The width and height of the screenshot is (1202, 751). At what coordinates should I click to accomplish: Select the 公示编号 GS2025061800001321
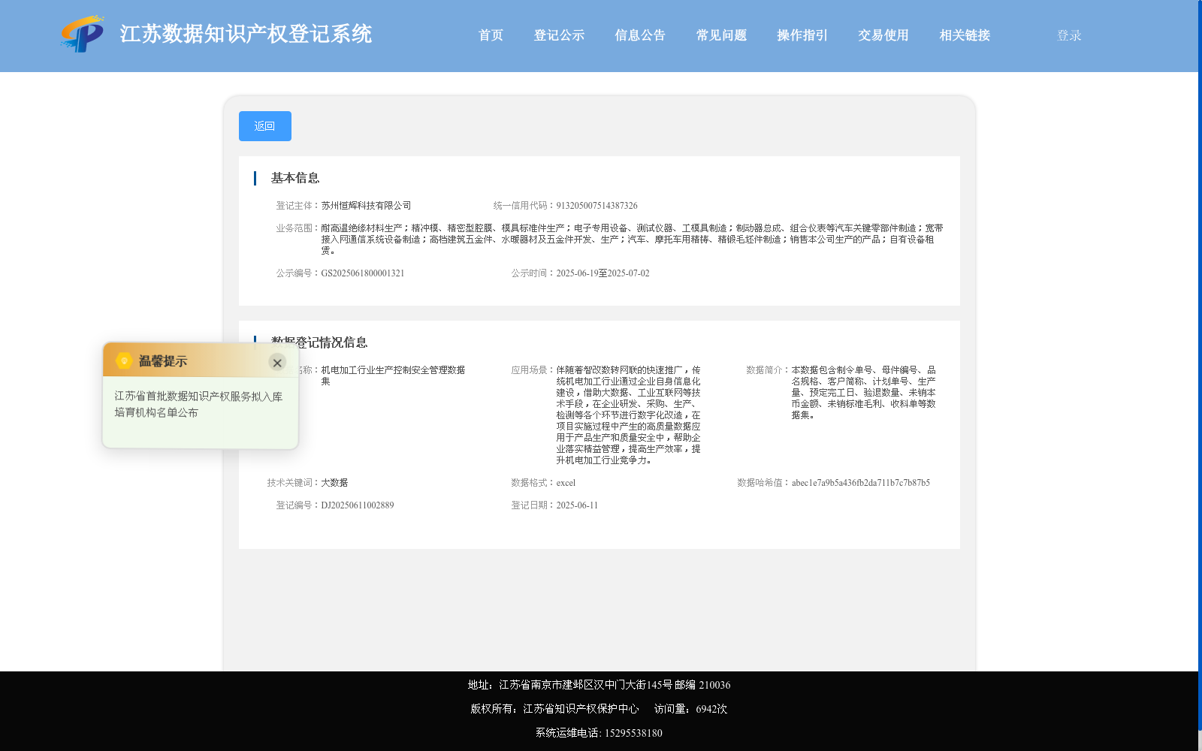pos(363,273)
